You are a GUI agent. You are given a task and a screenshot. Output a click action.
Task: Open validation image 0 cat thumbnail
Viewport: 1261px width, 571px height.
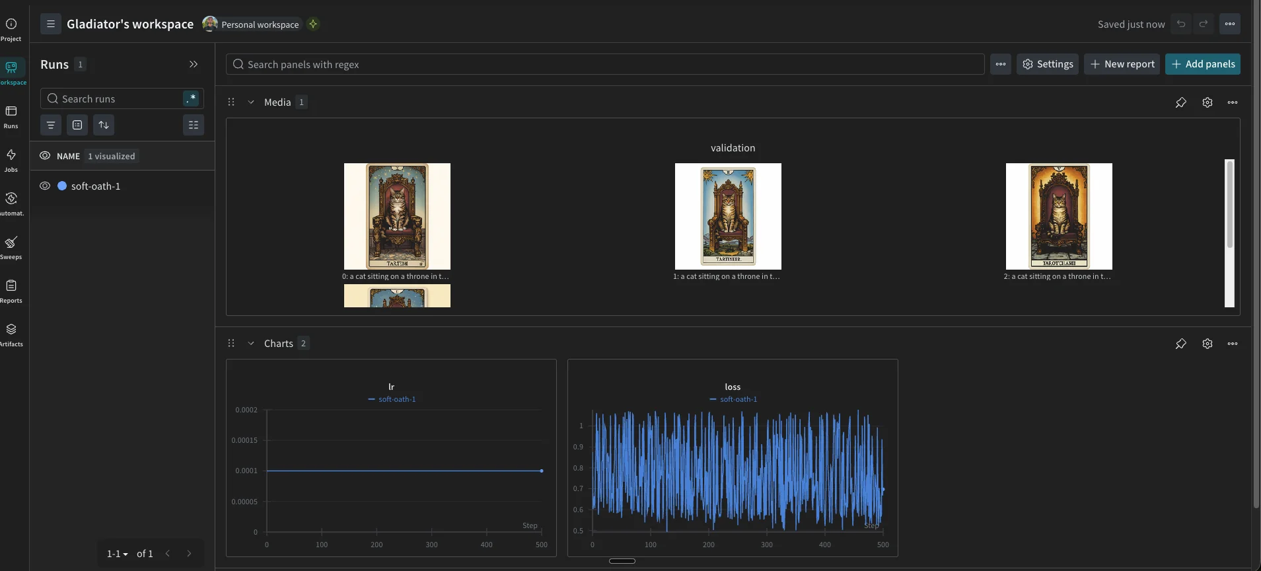point(397,216)
